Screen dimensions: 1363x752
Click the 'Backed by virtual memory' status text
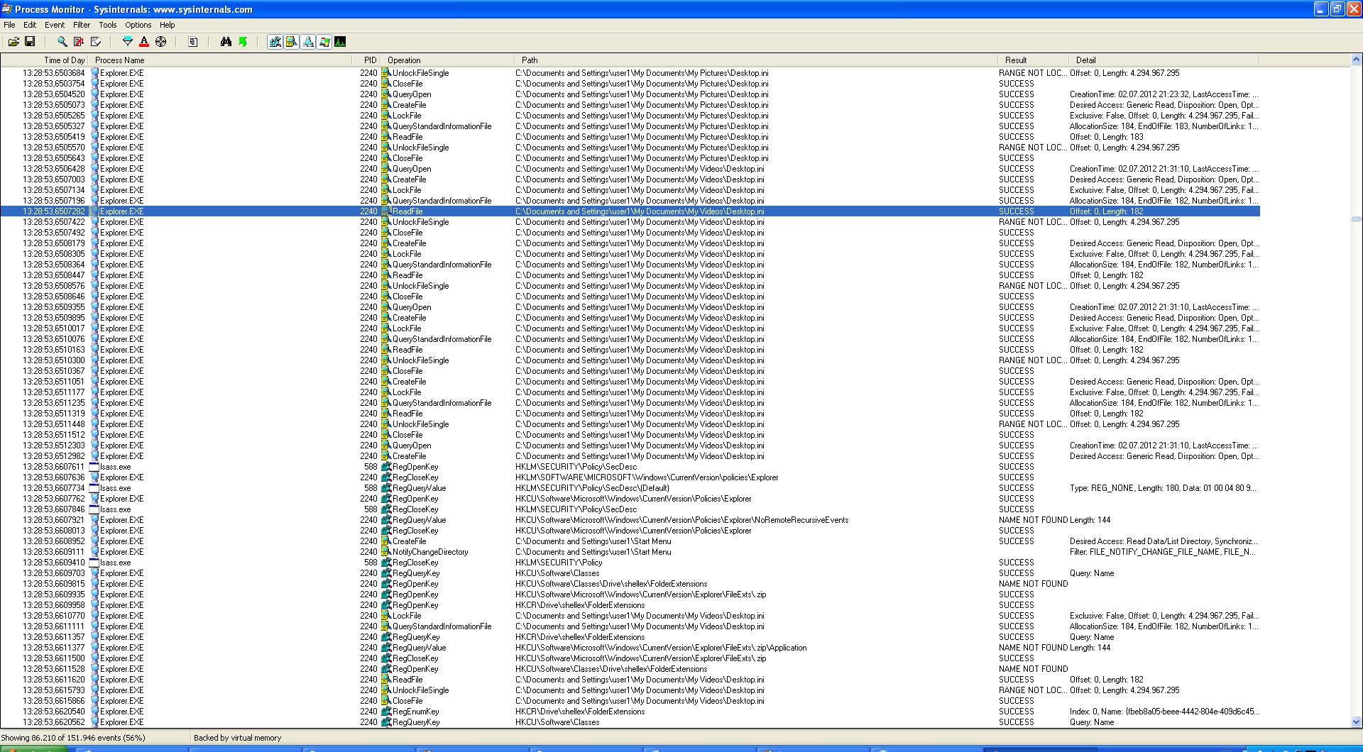(x=237, y=738)
